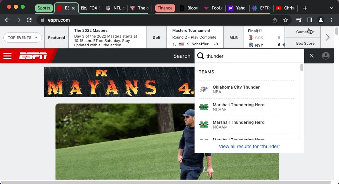Screen dimensions: 339x184
Task: Share this page from the address bar
Action: [275, 20]
